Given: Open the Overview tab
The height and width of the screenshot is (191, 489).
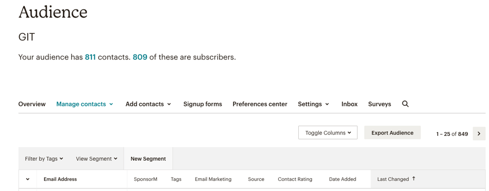Looking at the screenshot, I should (32, 104).
